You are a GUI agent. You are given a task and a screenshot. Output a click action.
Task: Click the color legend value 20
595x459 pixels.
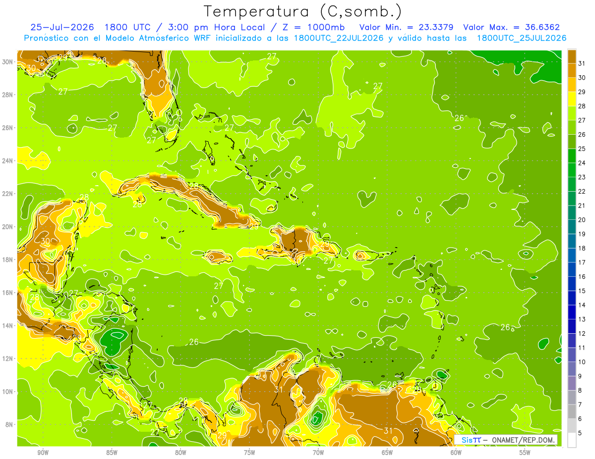pos(582,220)
